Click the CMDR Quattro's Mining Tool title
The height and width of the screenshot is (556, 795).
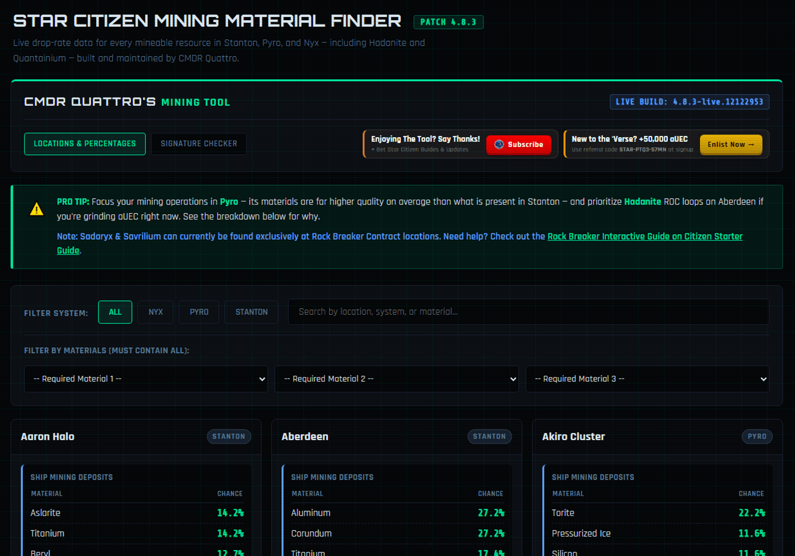127,102
